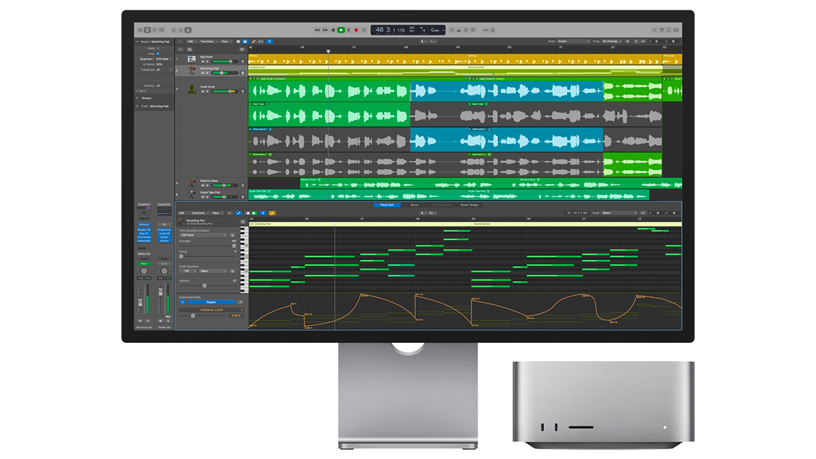Image resolution: width=816 pixels, height=459 pixels.
Task: Open the Scale Quantize dropdown set to Major
Action: click(212, 271)
